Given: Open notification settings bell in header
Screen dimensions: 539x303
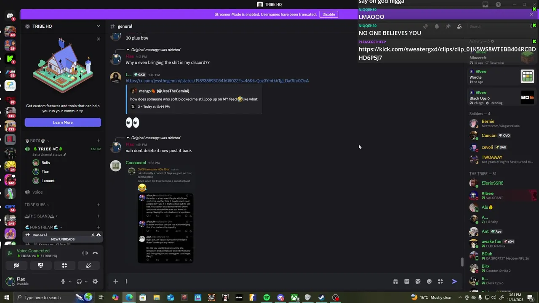Looking at the screenshot, I should pos(437,26).
